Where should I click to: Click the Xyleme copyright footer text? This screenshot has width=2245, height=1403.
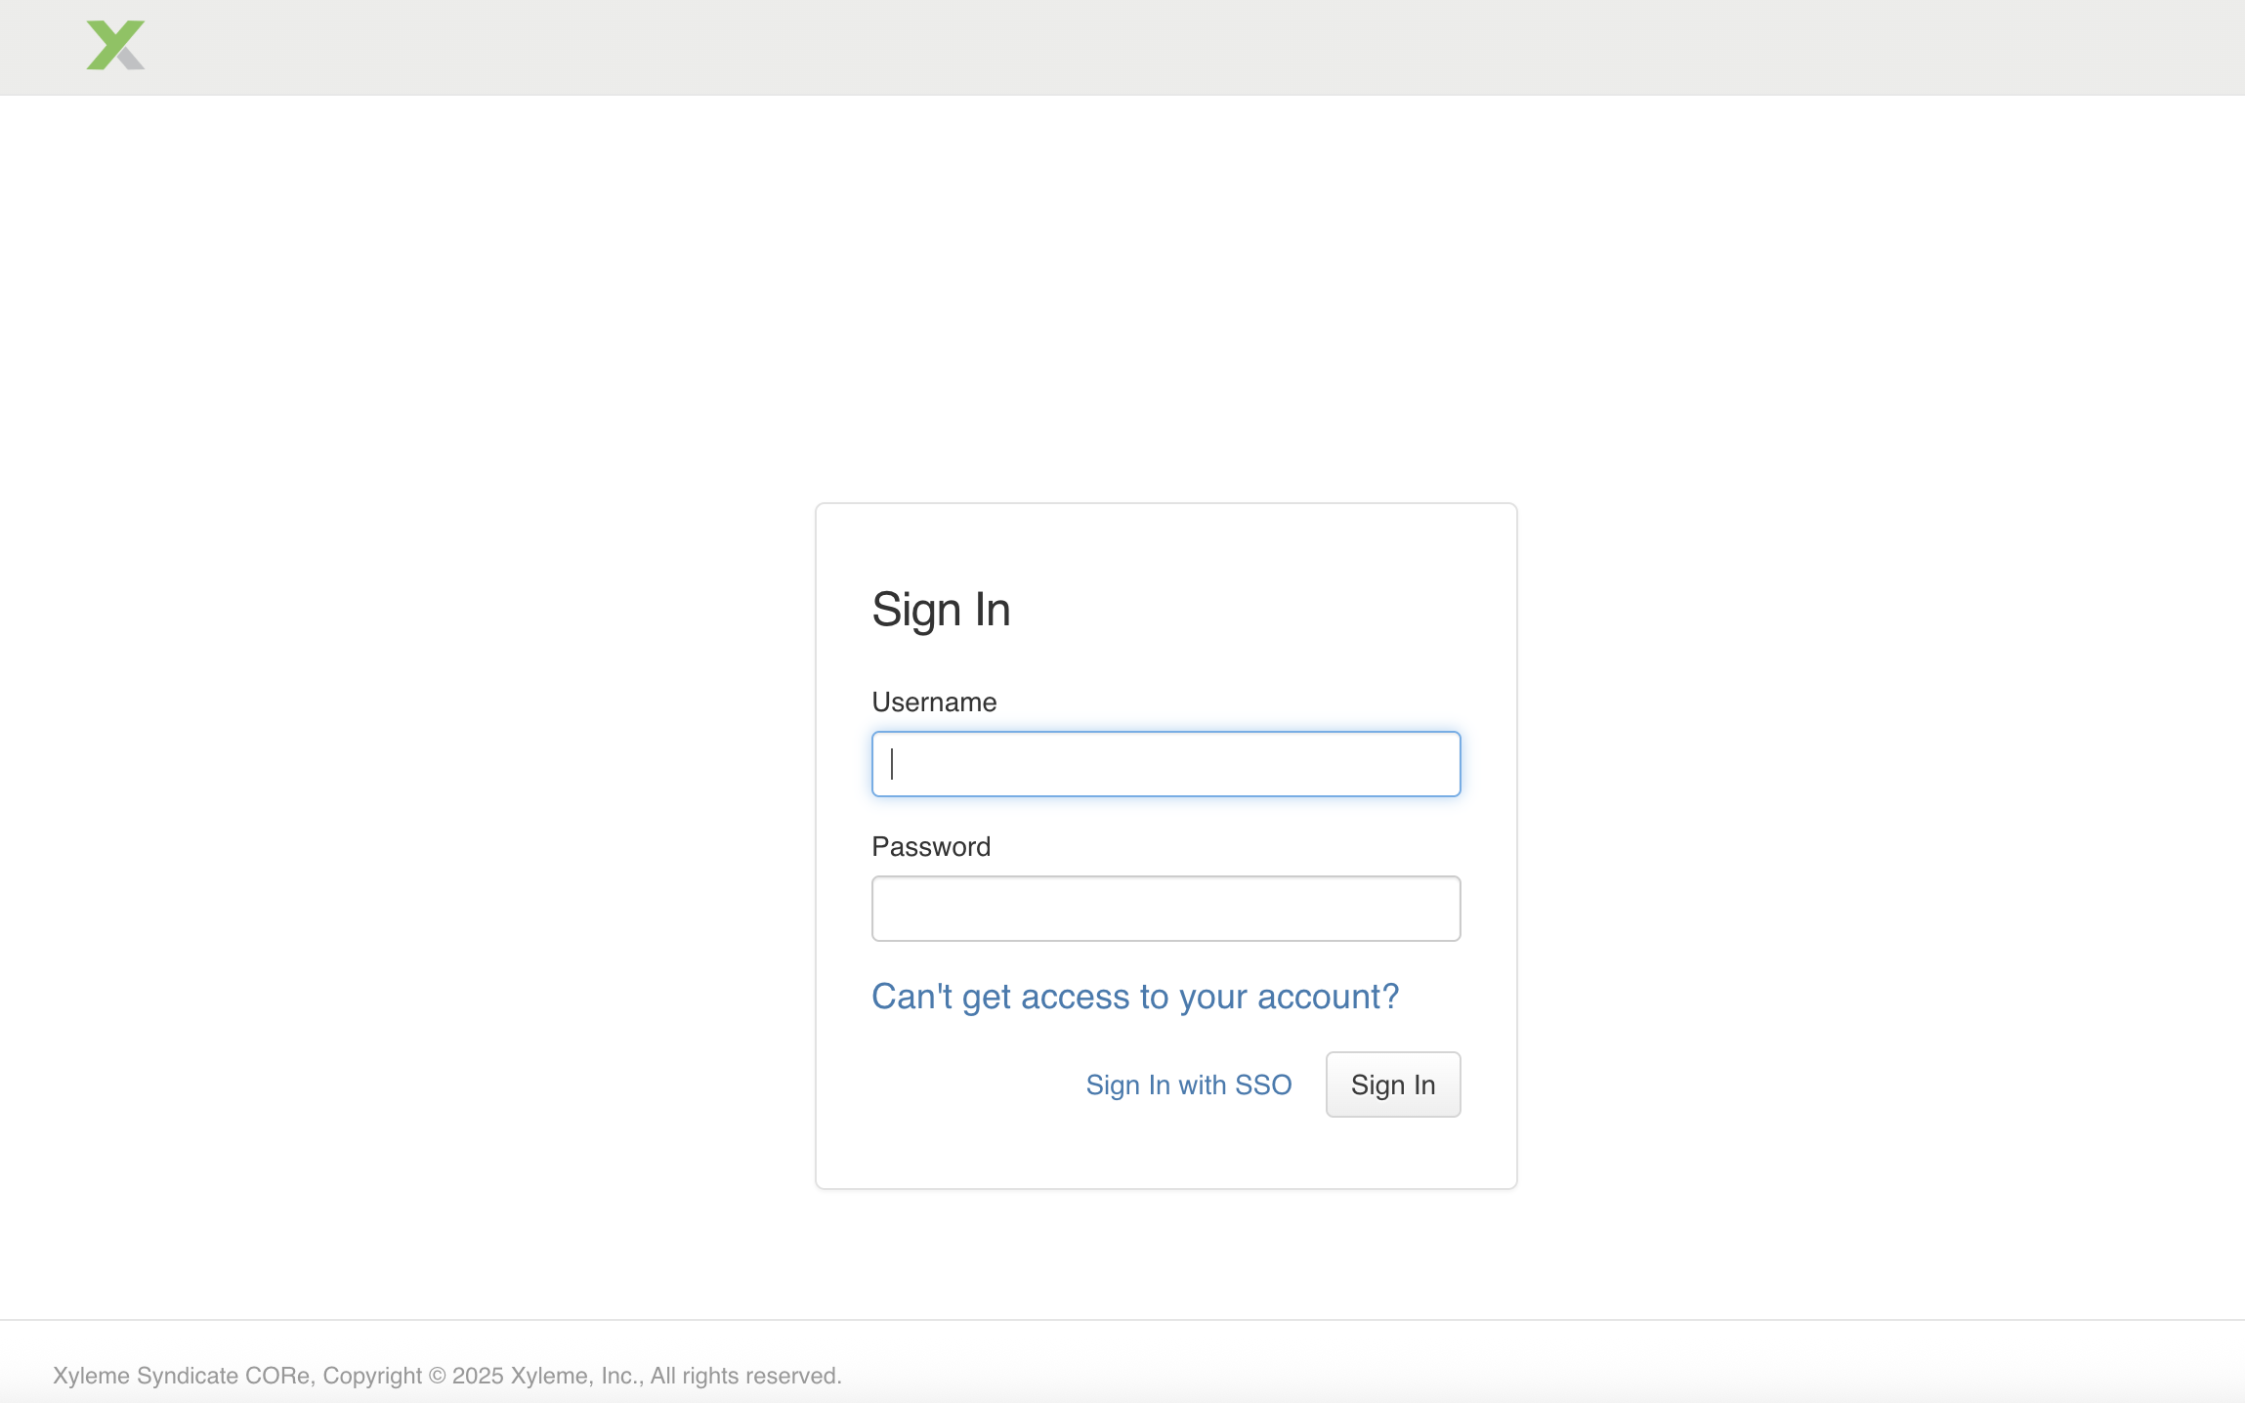coord(448,1375)
